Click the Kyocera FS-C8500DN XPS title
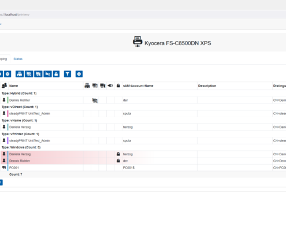 [x=178, y=43]
